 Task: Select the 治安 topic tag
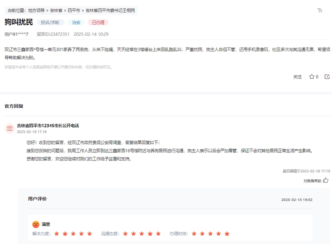tap(76, 22)
